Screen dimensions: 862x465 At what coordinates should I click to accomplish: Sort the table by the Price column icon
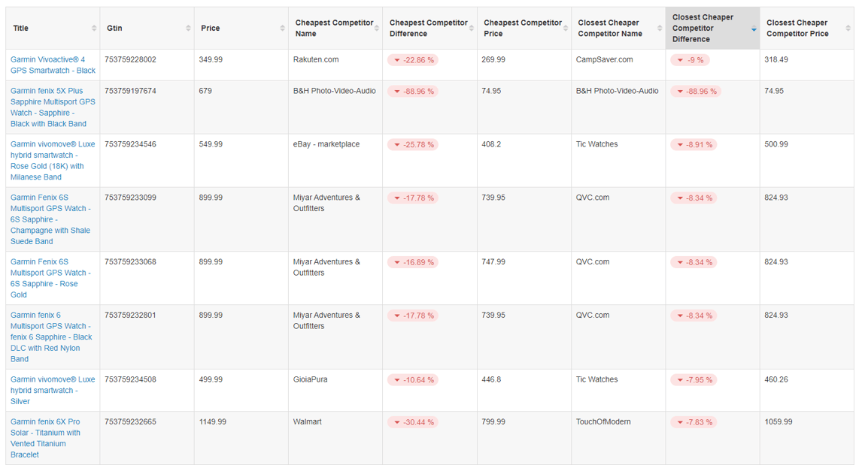pos(282,29)
